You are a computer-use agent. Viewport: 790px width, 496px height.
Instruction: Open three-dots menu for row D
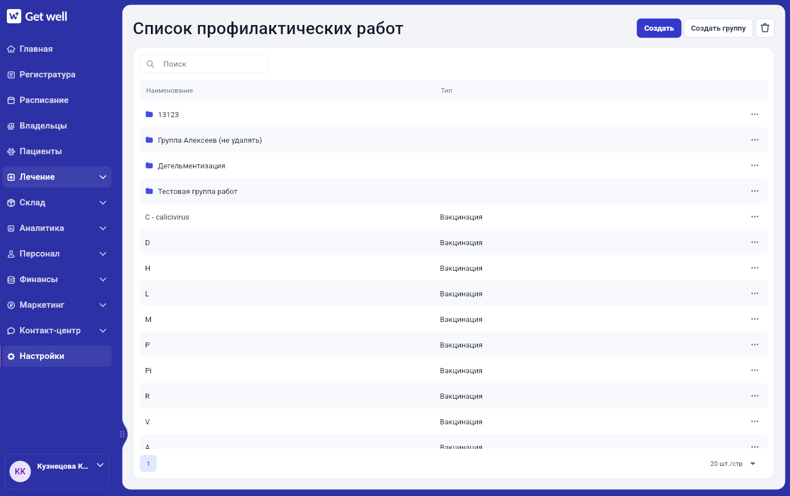(x=755, y=242)
